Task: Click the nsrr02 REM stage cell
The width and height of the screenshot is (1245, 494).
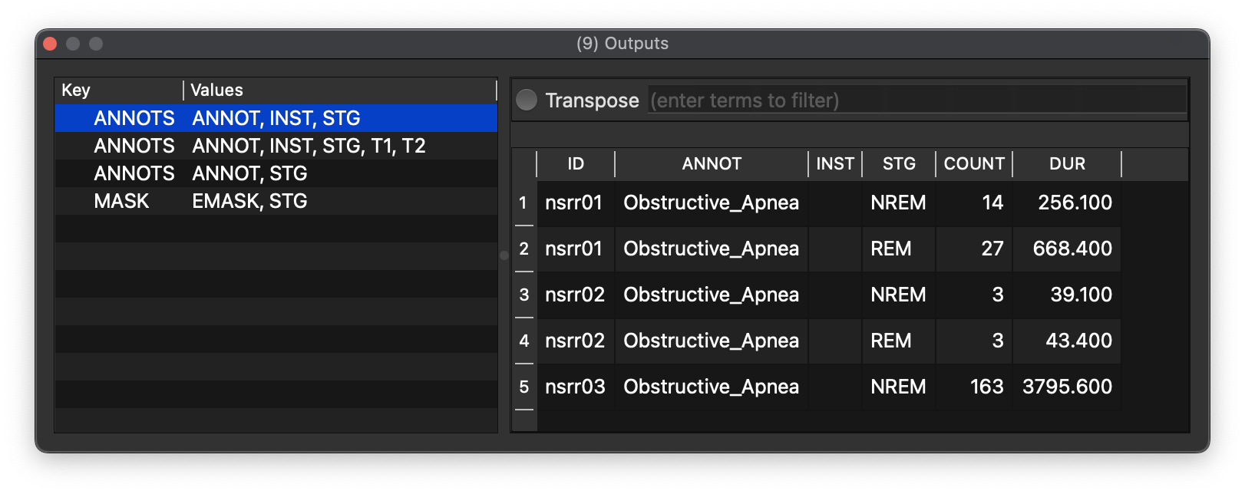Action: point(897,341)
